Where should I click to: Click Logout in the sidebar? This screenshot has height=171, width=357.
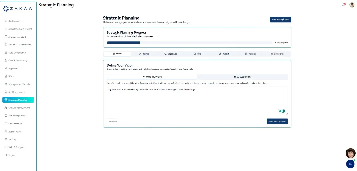click(x=12, y=155)
